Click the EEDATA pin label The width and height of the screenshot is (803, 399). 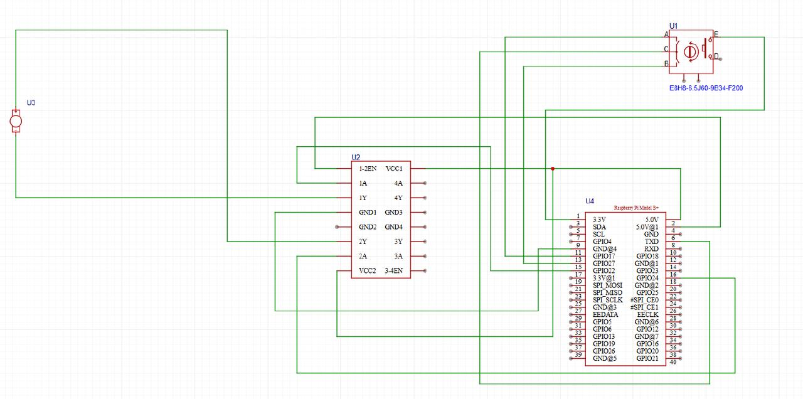(x=605, y=315)
